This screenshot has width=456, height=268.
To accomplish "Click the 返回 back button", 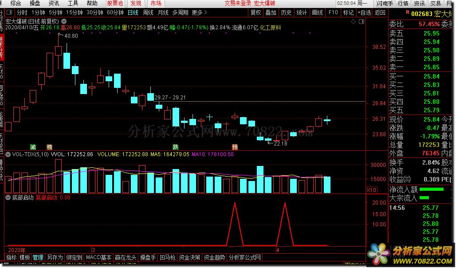I will click(380, 12).
